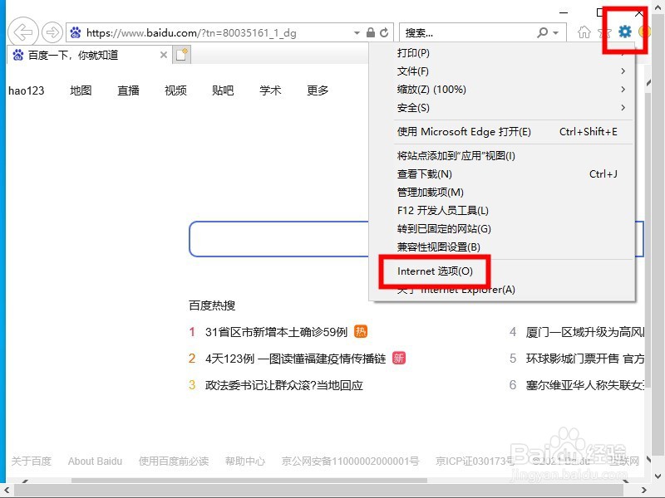Image resolution: width=665 pixels, height=498 pixels.
Task: Open the 地图 link
Action: (x=81, y=90)
